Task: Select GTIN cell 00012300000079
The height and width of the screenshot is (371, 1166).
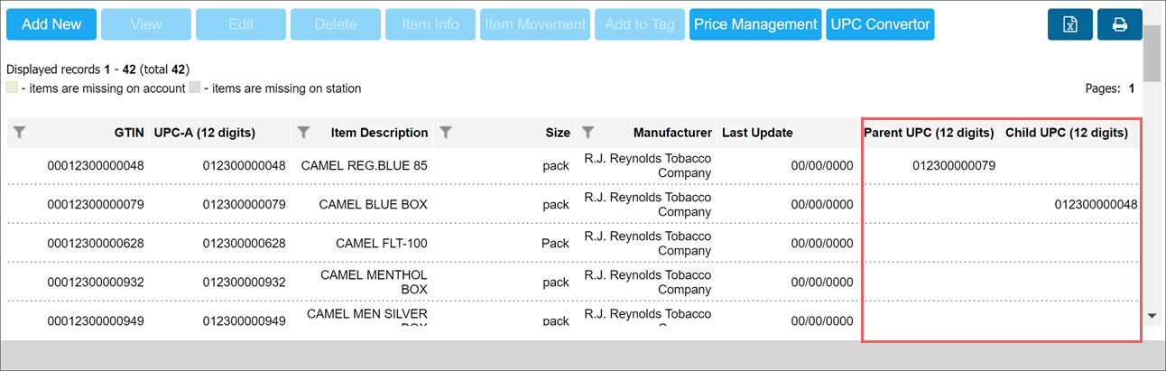Action: click(96, 204)
